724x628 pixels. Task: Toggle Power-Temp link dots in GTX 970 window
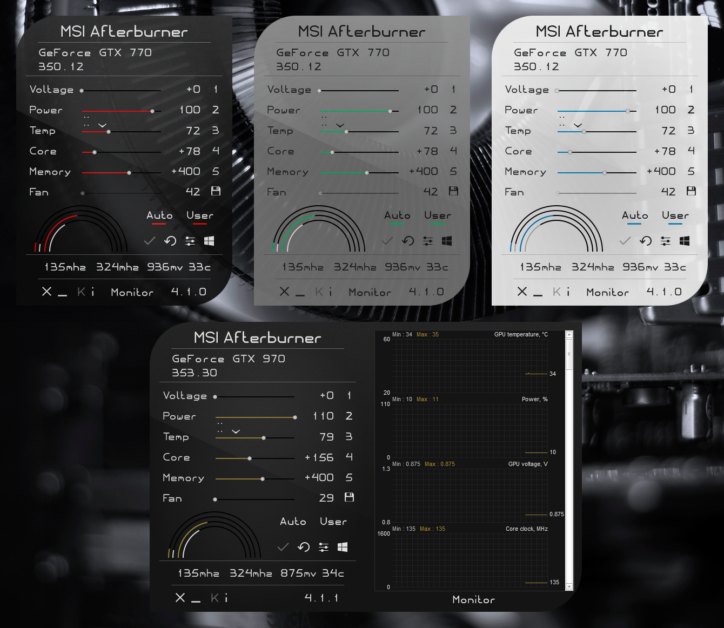click(x=220, y=427)
